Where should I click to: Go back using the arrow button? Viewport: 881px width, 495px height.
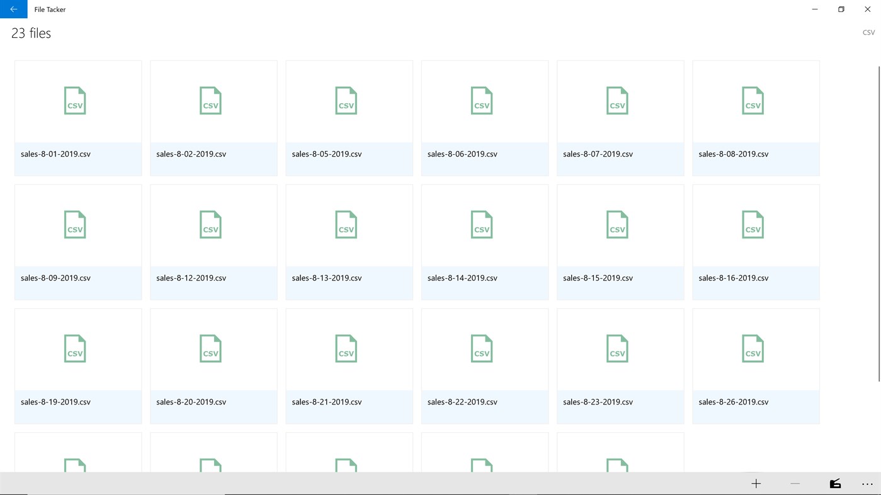click(14, 9)
